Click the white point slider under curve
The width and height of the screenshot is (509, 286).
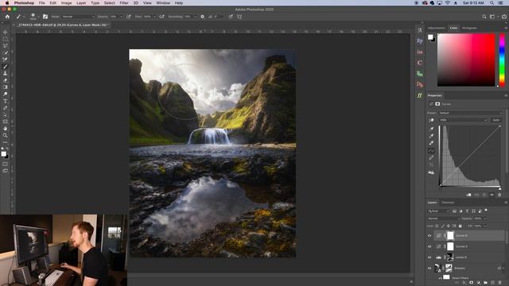500,188
